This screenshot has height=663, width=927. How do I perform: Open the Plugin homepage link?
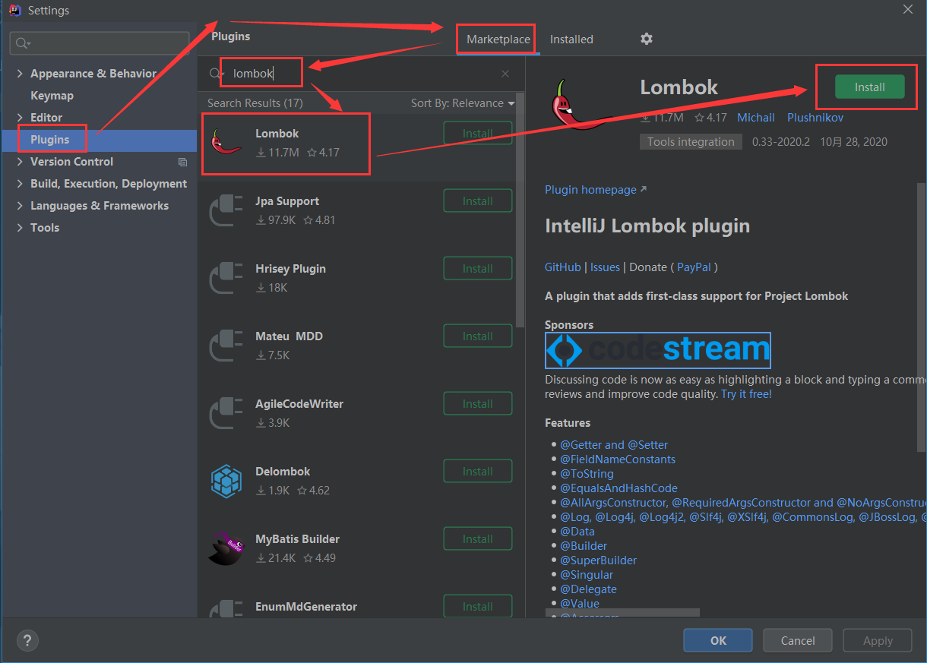[x=590, y=189]
